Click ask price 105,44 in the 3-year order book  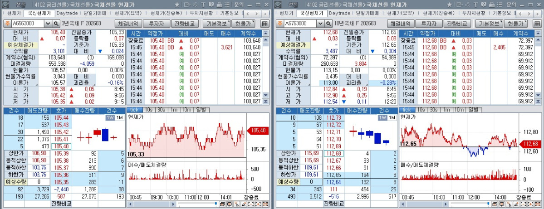61,117
